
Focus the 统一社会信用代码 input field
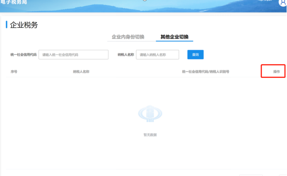[73, 55]
